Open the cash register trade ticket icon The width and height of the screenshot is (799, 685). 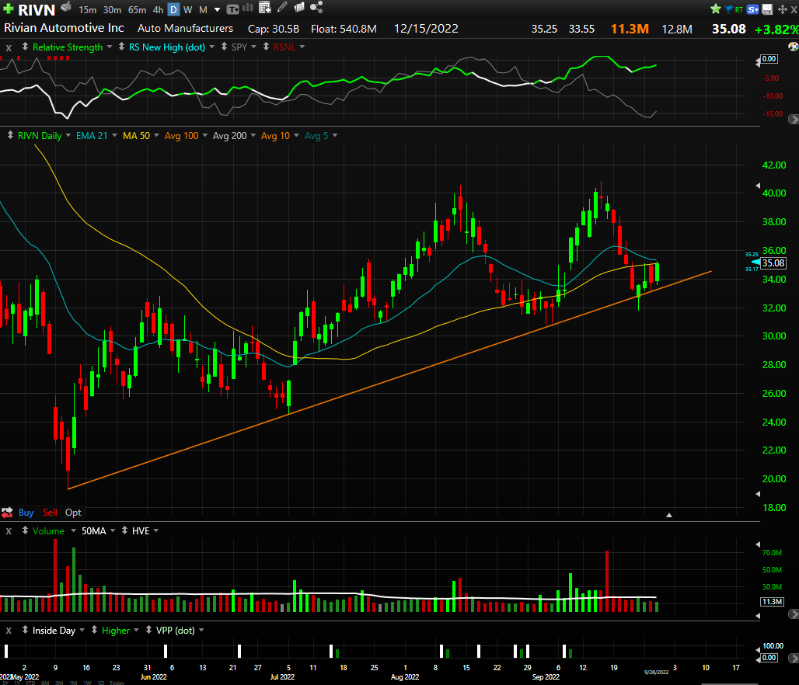pyautogui.click(x=66, y=7)
